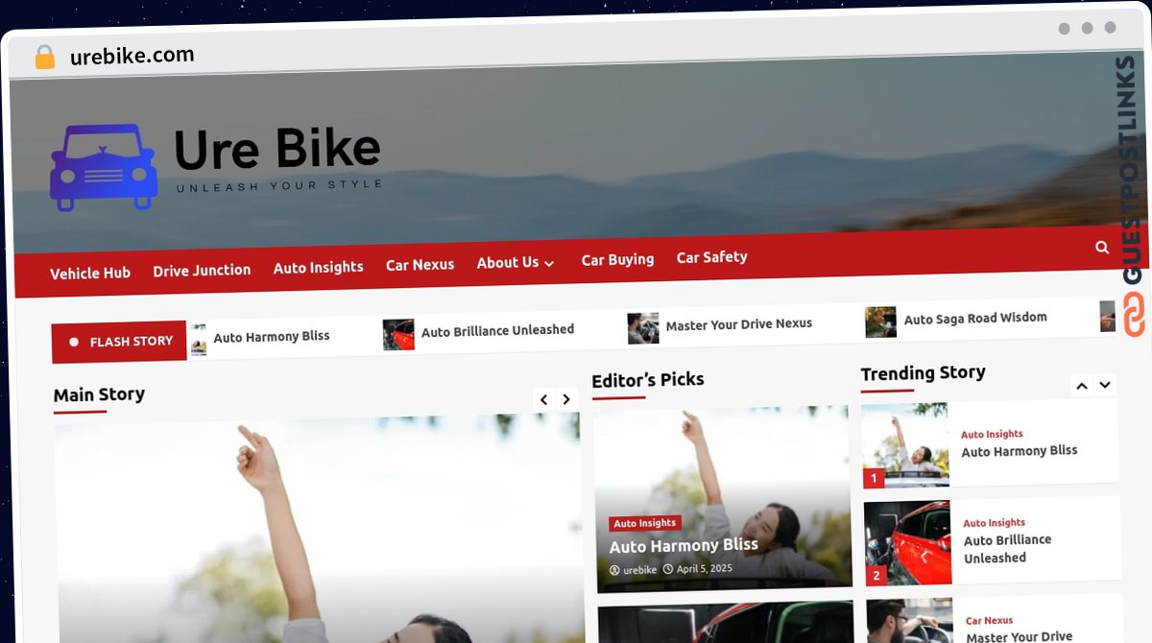Screen dimensions: 1152x643
Task: Move Trending Story list down
Action: pos(1105,385)
